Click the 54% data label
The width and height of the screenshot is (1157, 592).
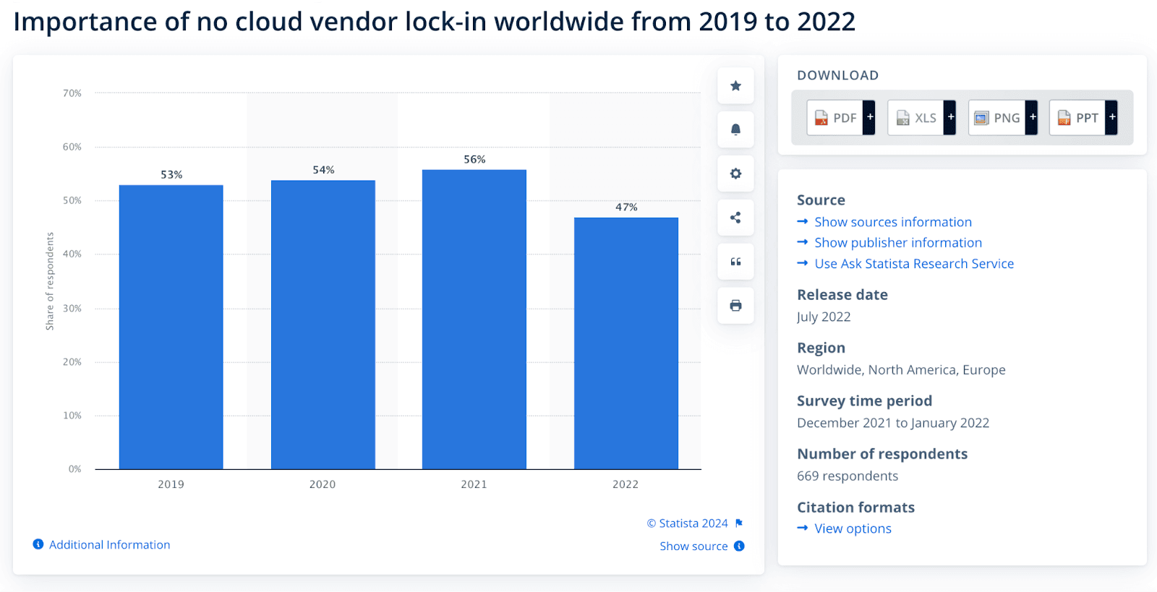tap(323, 170)
